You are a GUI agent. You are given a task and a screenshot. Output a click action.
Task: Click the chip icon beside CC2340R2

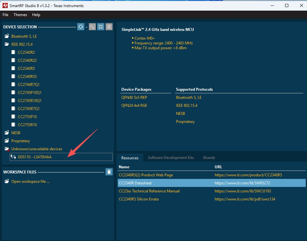coord(13,52)
